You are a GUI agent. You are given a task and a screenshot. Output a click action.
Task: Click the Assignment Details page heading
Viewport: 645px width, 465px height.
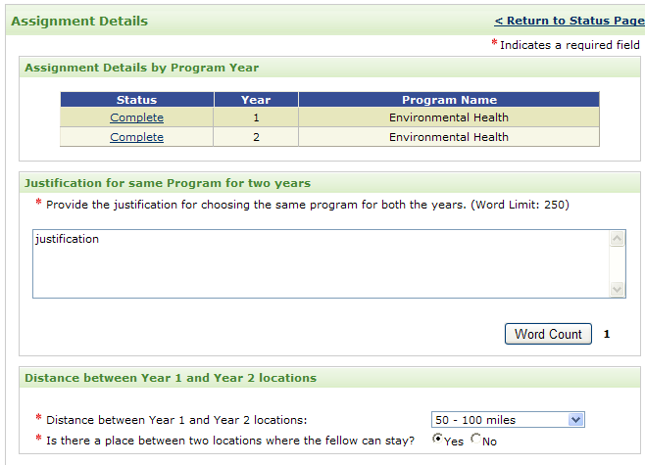pos(79,21)
